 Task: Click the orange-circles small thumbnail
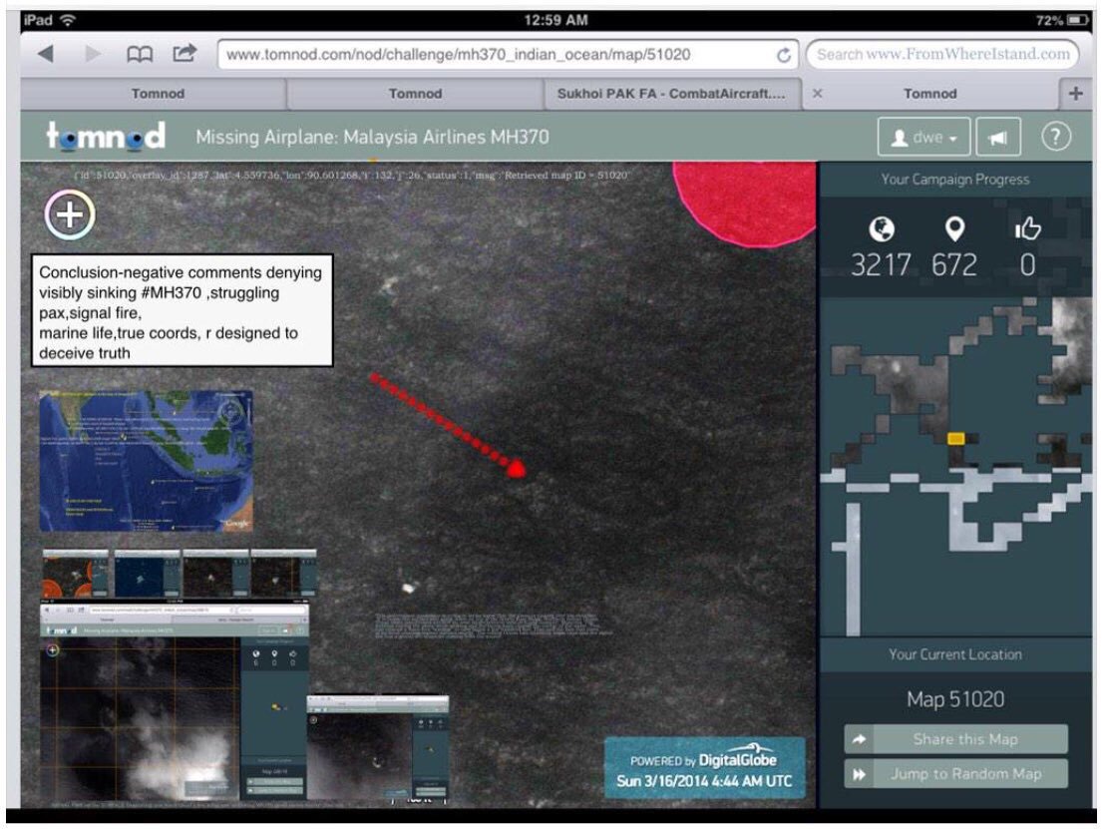pyautogui.click(x=76, y=574)
